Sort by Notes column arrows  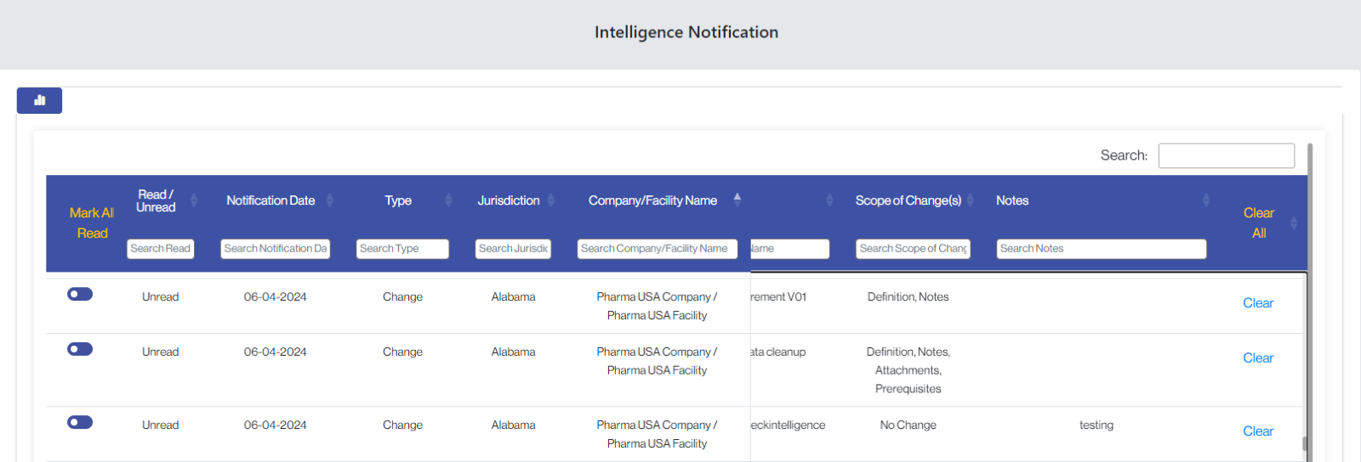[1206, 200]
